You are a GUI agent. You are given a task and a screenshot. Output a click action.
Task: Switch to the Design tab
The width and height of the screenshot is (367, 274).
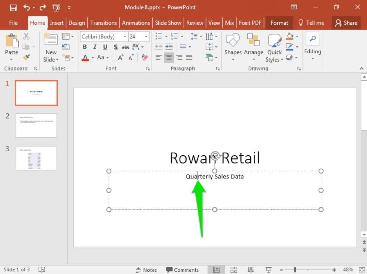pos(77,23)
